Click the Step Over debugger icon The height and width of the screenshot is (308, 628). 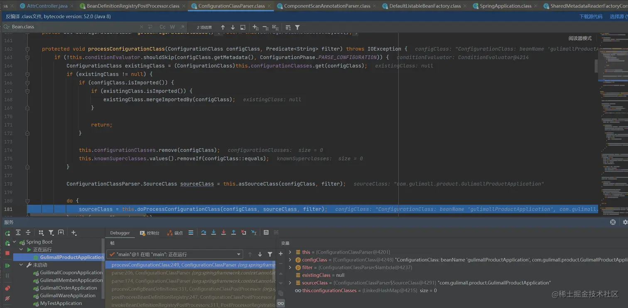tap(204, 233)
